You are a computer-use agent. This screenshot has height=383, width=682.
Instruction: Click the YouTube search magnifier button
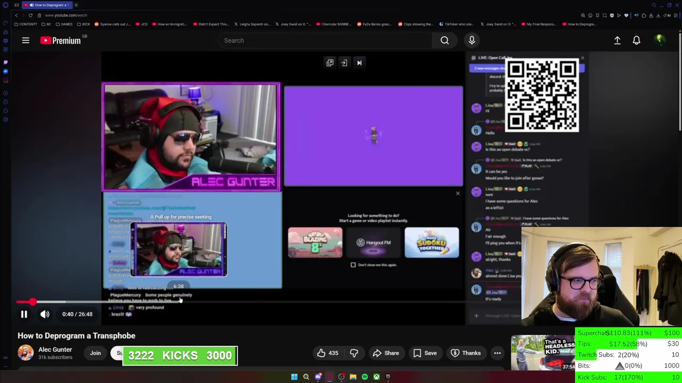[444, 40]
